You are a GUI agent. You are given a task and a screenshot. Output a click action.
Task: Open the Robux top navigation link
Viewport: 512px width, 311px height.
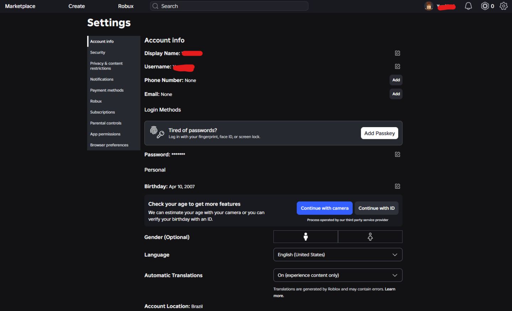126,6
